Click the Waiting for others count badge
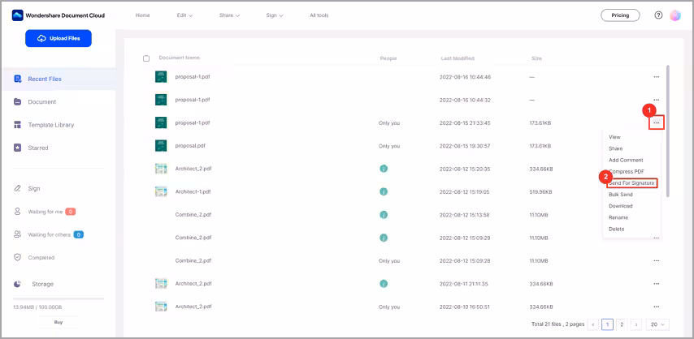This screenshot has width=694, height=339. click(x=79, y=234)
